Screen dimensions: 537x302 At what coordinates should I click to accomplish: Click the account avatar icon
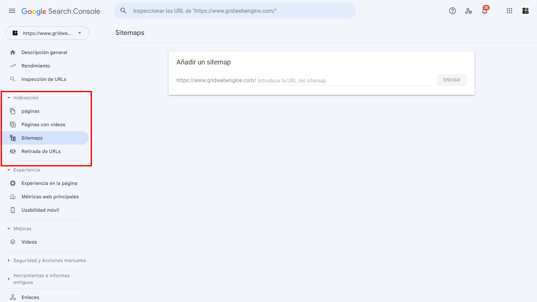click(526, 11)
